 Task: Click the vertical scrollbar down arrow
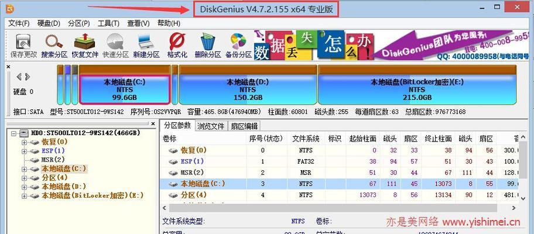point(523,198)
